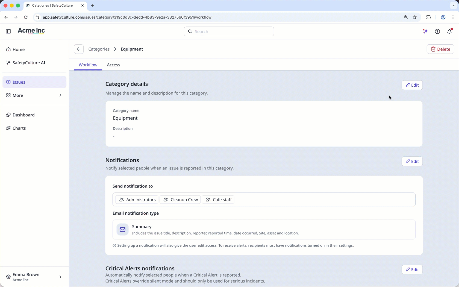Image resolution: width=459 pixels, height=287 pixels.
Task: Click the Cleanup Crew group chip
Action: coord(180,200)
